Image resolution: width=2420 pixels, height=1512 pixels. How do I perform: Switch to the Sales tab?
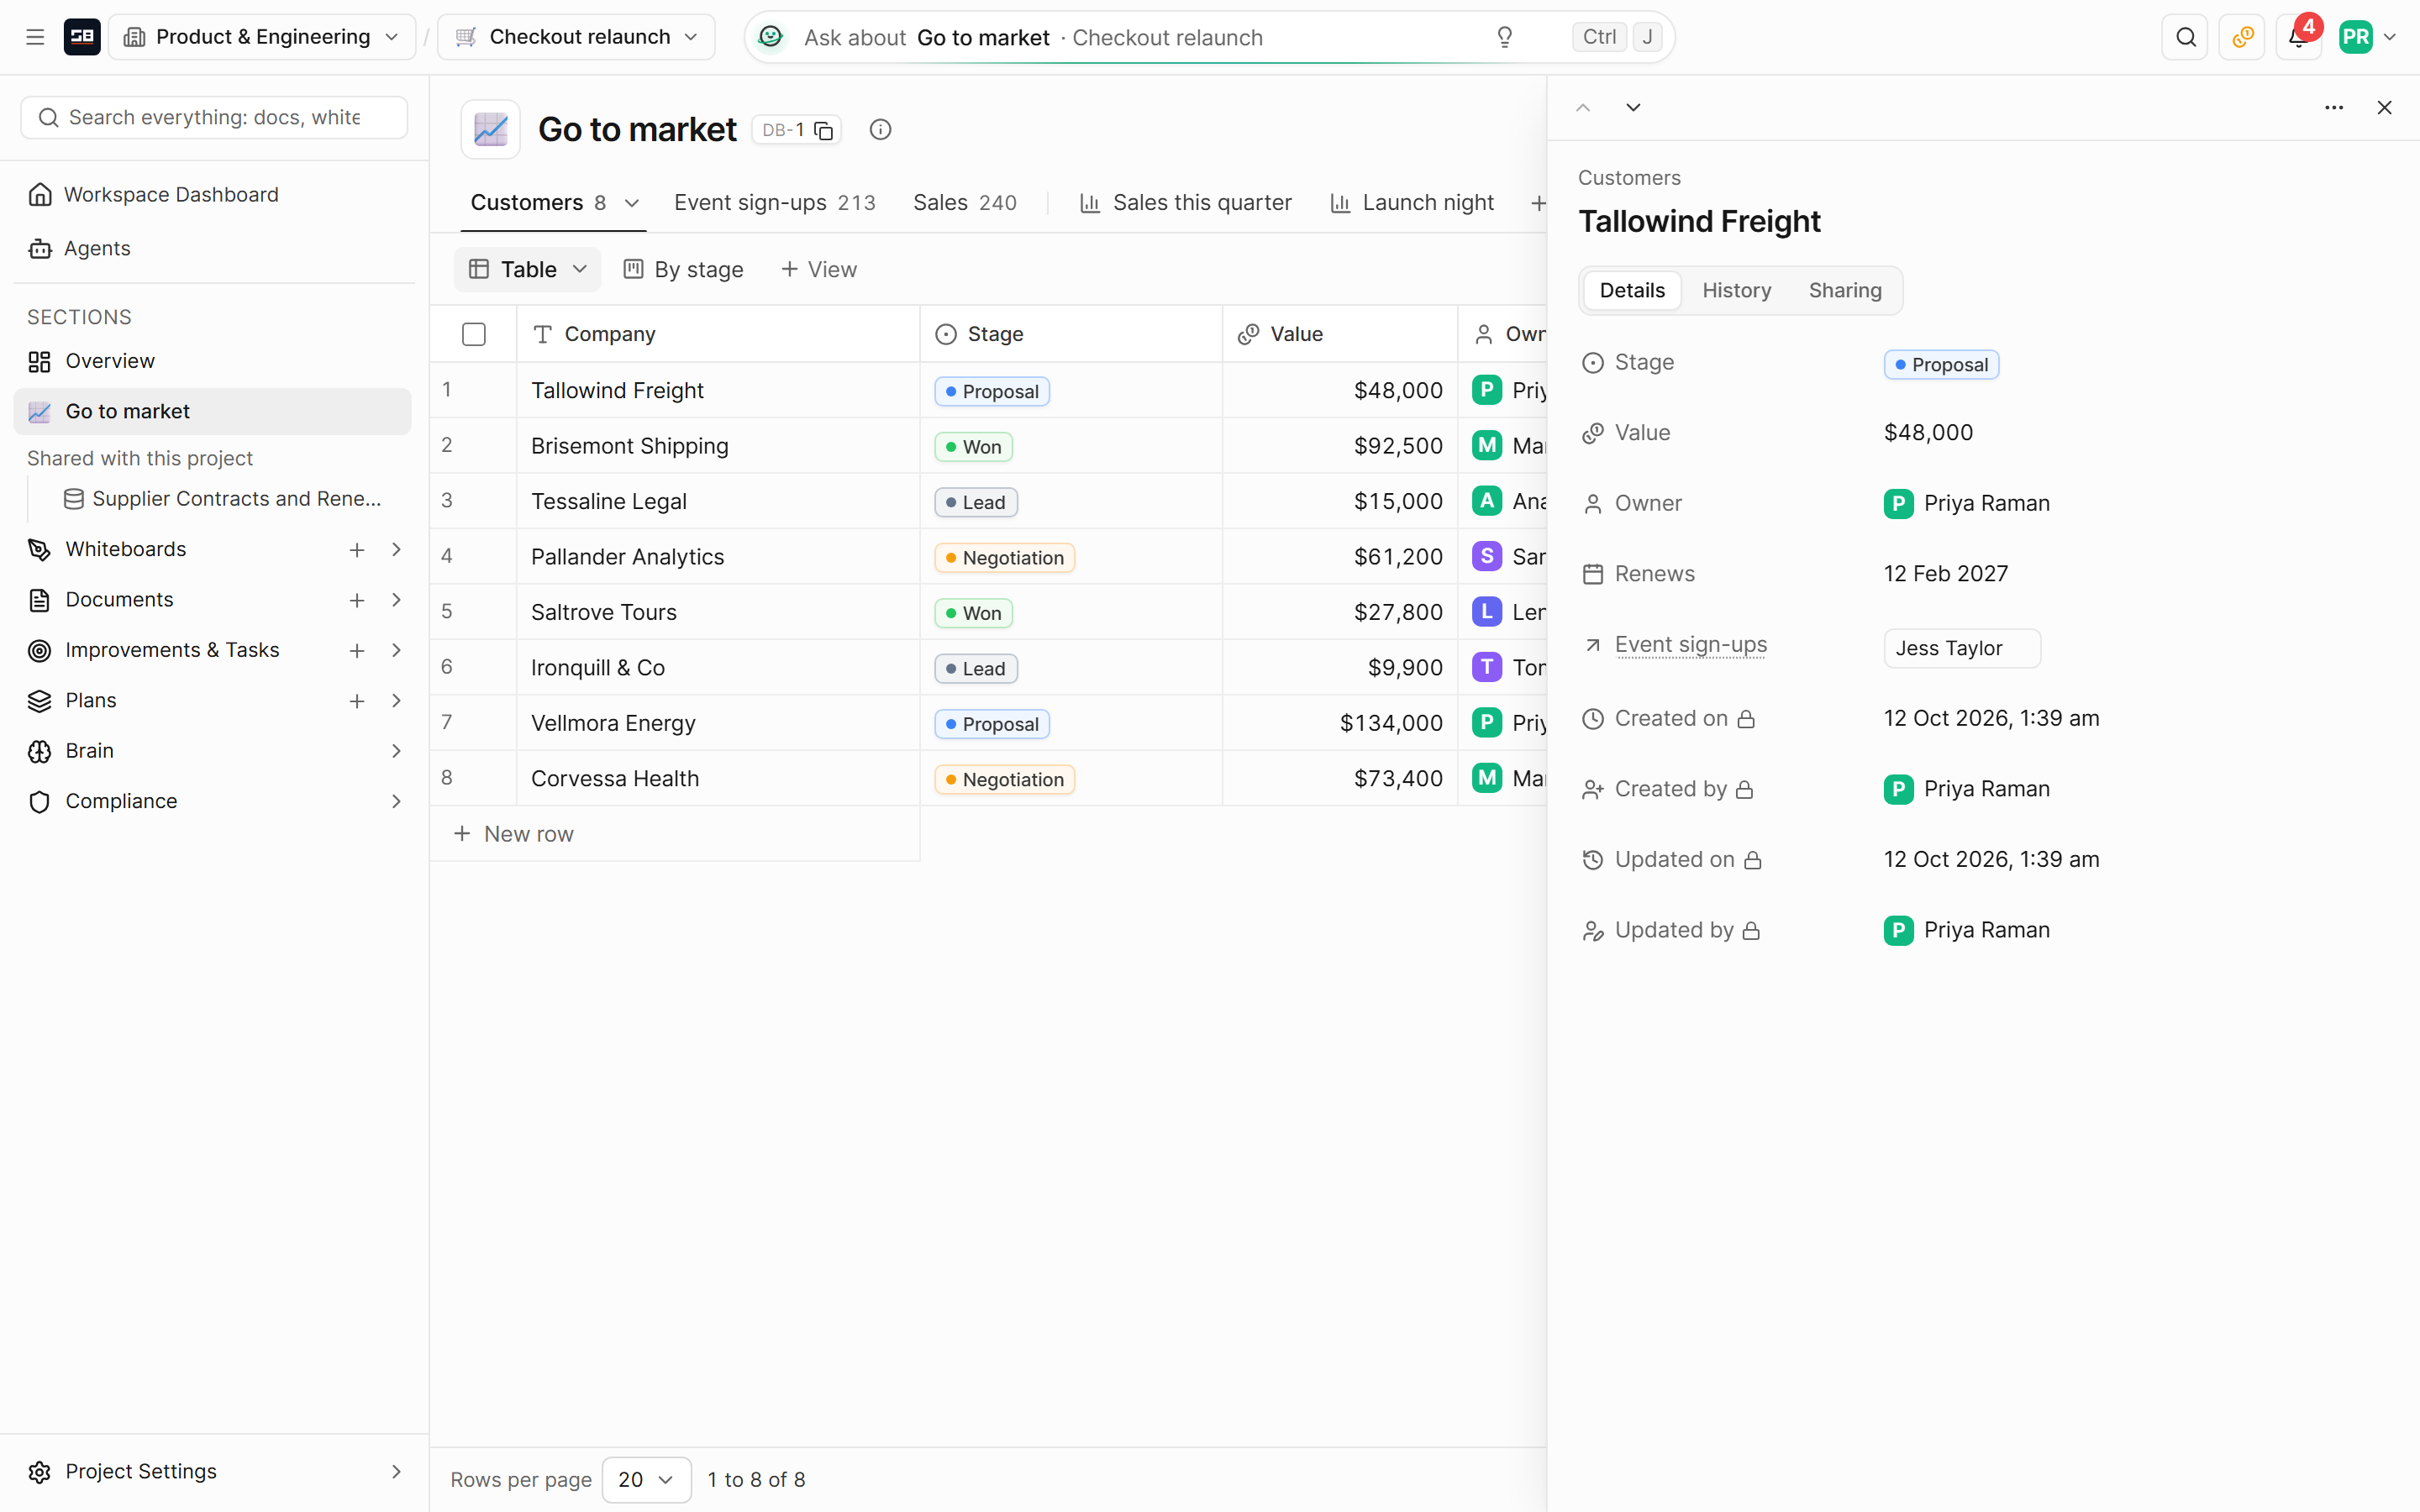[964, 203]
